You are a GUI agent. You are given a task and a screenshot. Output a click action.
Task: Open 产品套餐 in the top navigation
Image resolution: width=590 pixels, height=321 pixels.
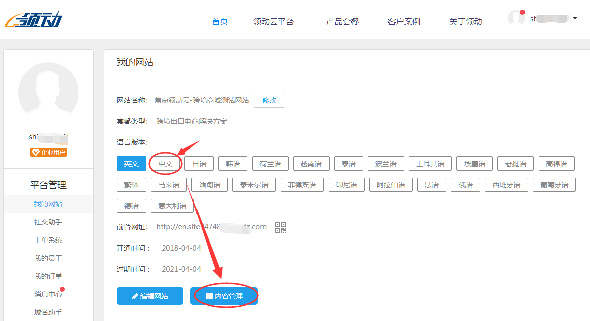(342, 21)
